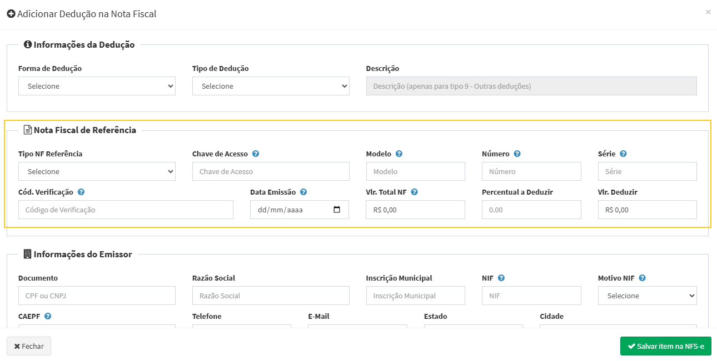Open the Forma de Dedução dropdown
The width and height of the screenshot is (717, 361).
tap(97, 86)
